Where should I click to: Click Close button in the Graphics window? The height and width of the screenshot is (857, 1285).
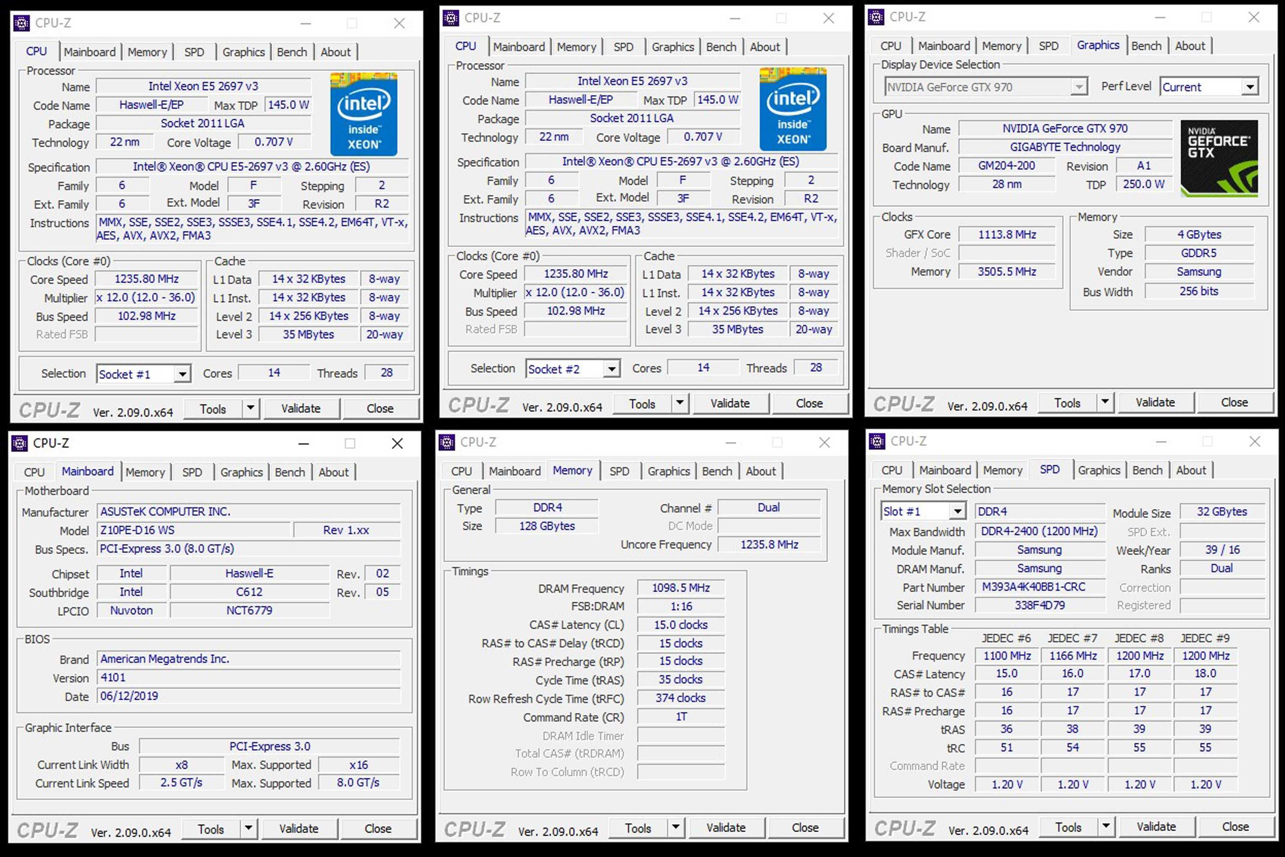[1235, 402]
